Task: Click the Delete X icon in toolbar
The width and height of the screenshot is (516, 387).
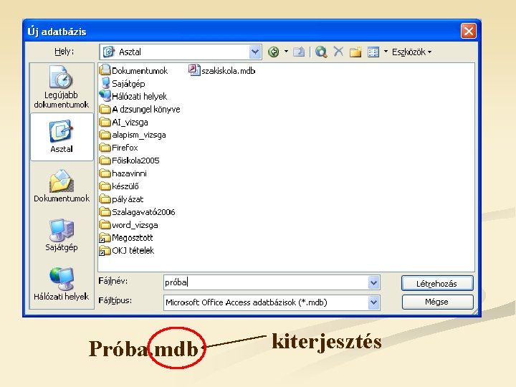Action: 338,52
